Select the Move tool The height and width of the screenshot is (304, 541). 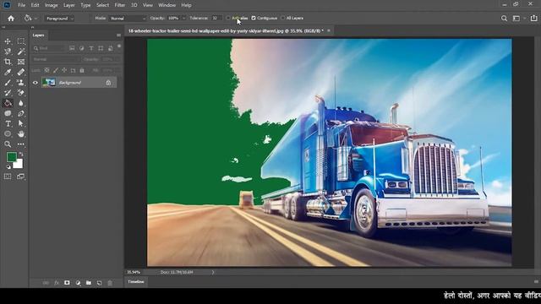[x=8, y=41]
